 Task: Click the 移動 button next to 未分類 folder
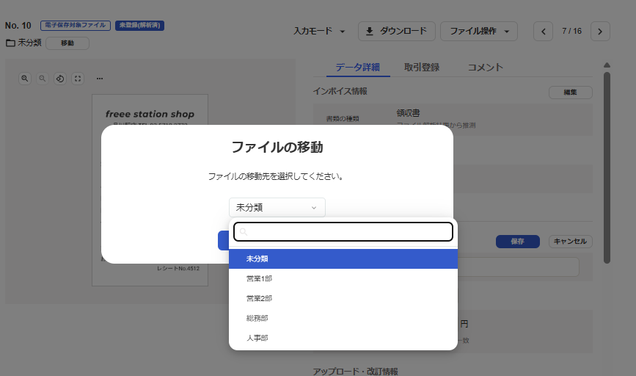click(x=67, y=43)
